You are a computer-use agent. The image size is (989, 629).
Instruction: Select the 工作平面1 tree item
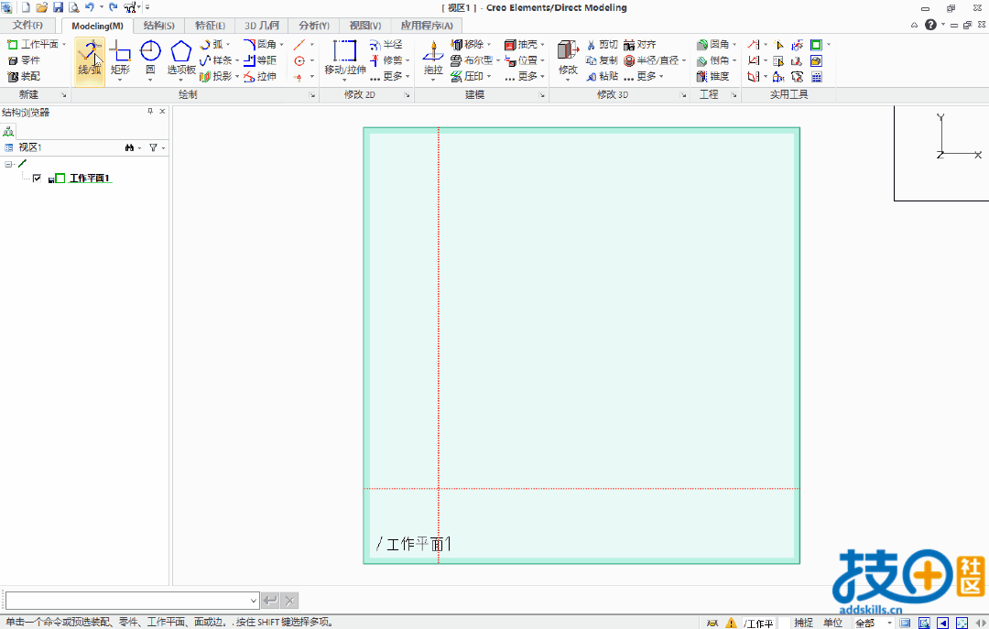90,179
